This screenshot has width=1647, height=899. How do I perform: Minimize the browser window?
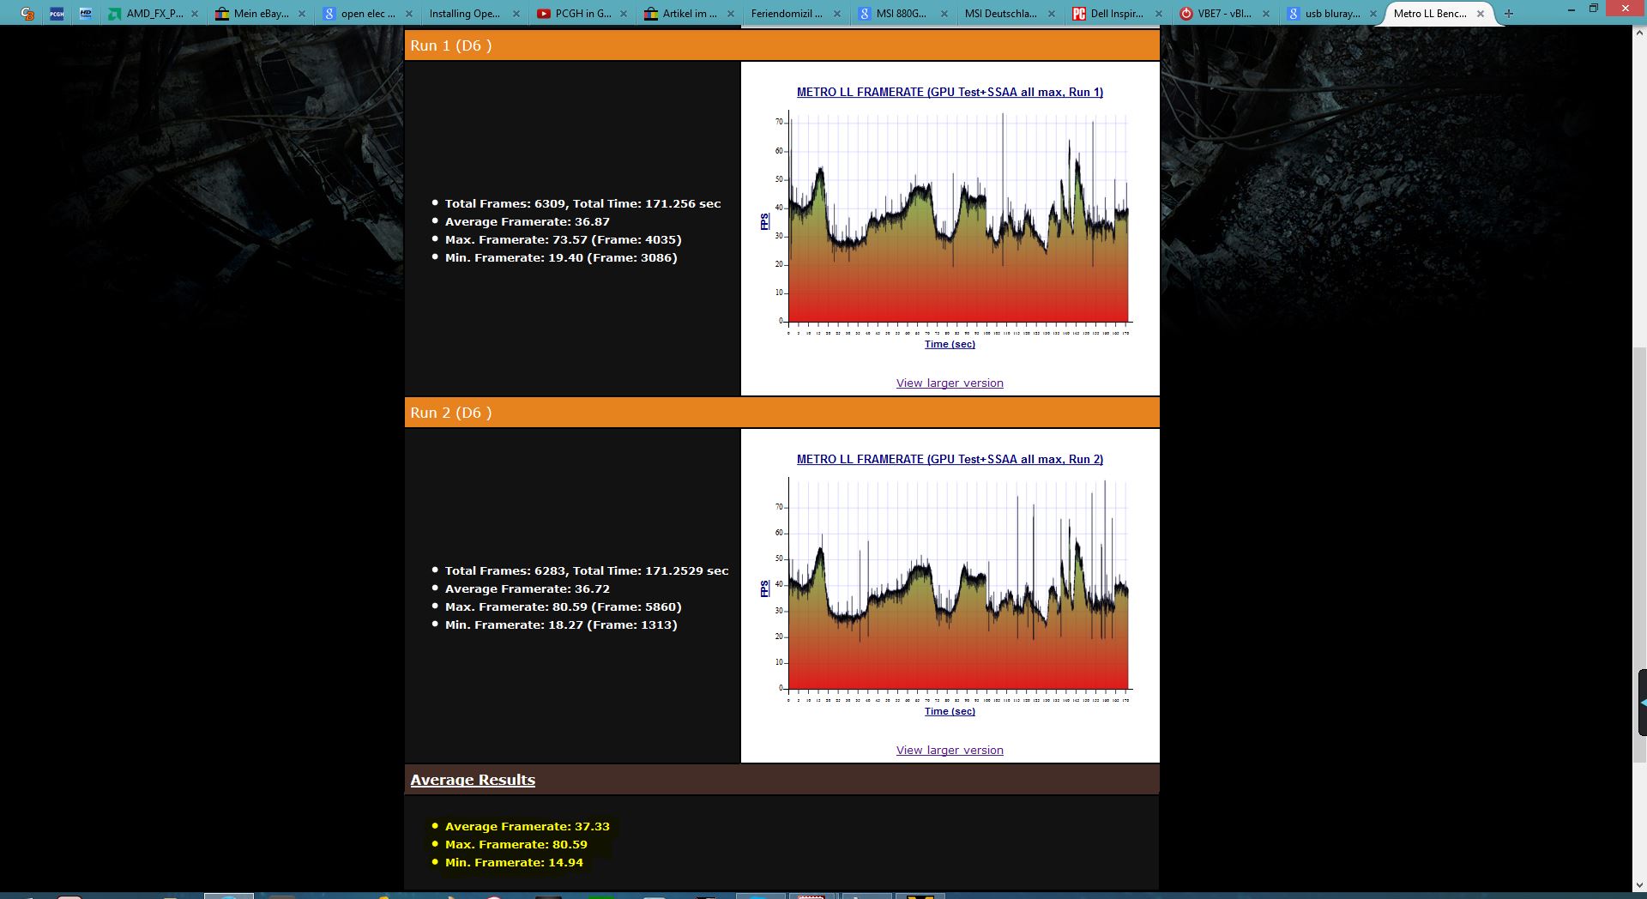[x=1571, y=9]
